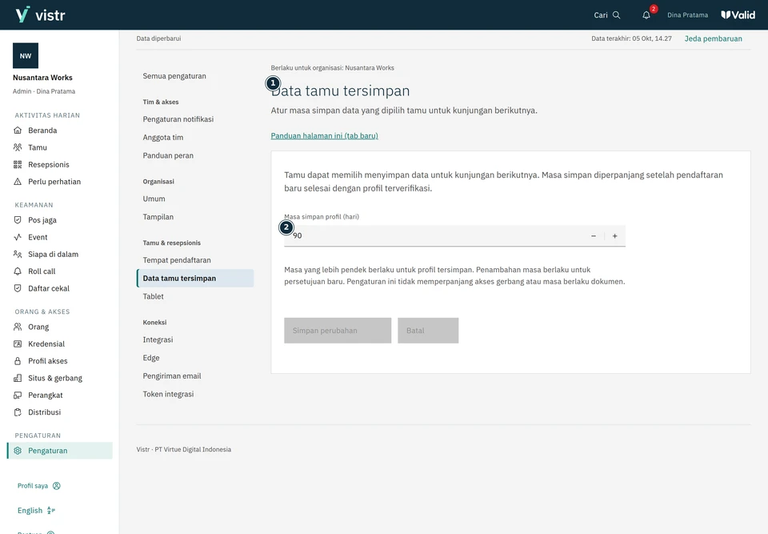The width and height of the screenshot is (768, 534).
Task: Click the Situs & gerbang building icon
Action: pyautogui.click(x=18, y=379)
